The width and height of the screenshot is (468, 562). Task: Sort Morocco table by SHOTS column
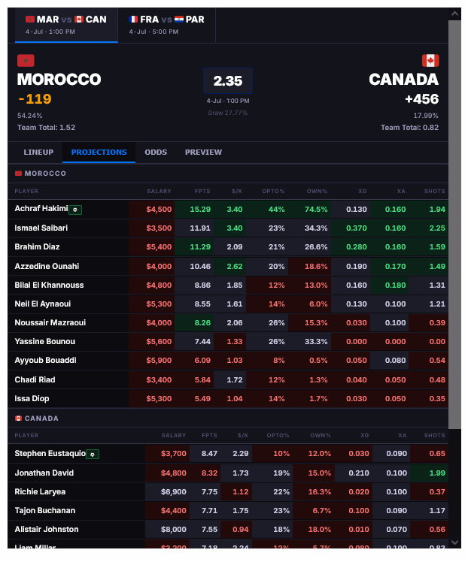[434, 192]
